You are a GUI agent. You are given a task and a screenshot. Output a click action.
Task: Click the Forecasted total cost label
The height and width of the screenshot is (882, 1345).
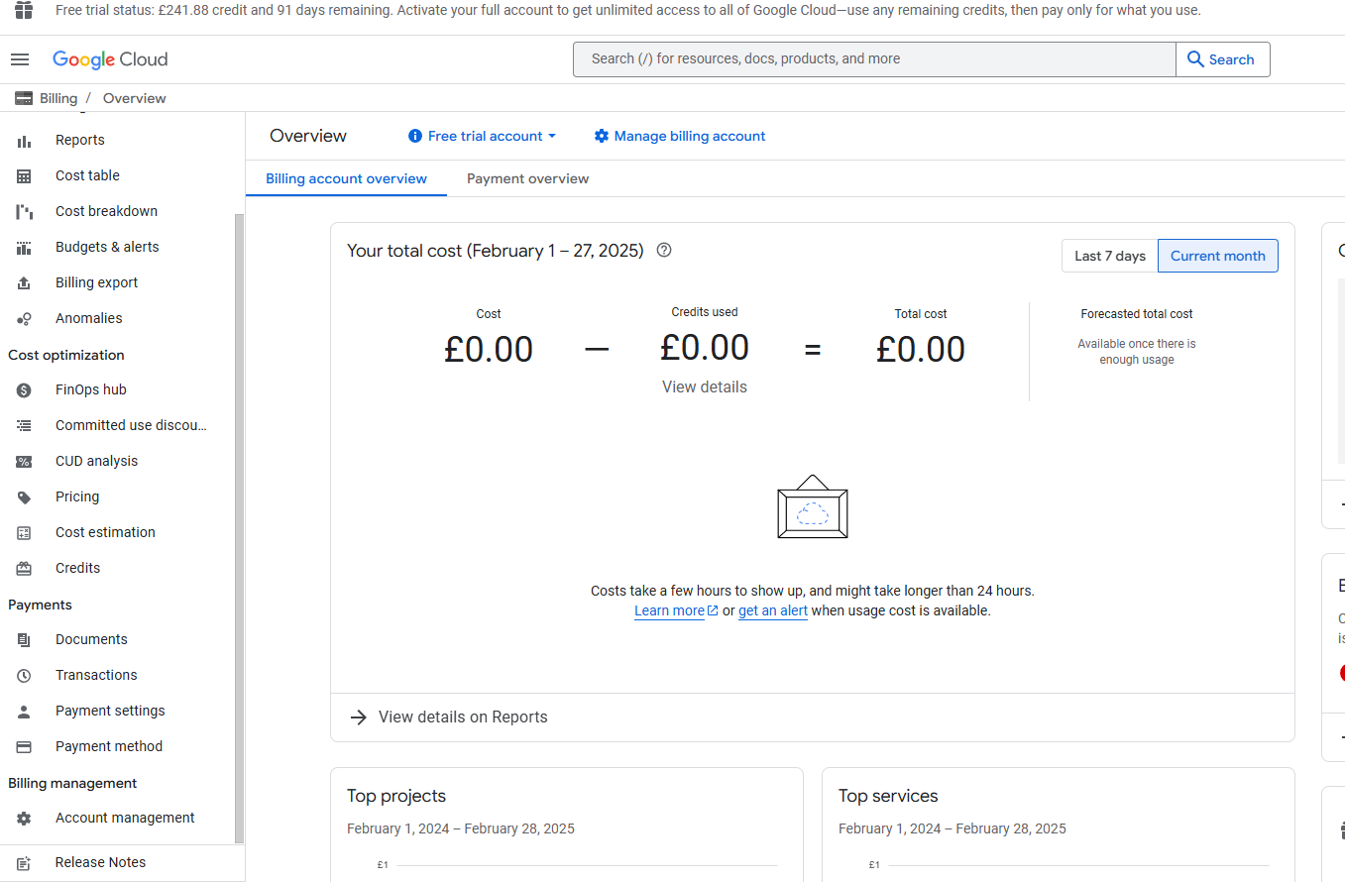[x=1137, y=314]
